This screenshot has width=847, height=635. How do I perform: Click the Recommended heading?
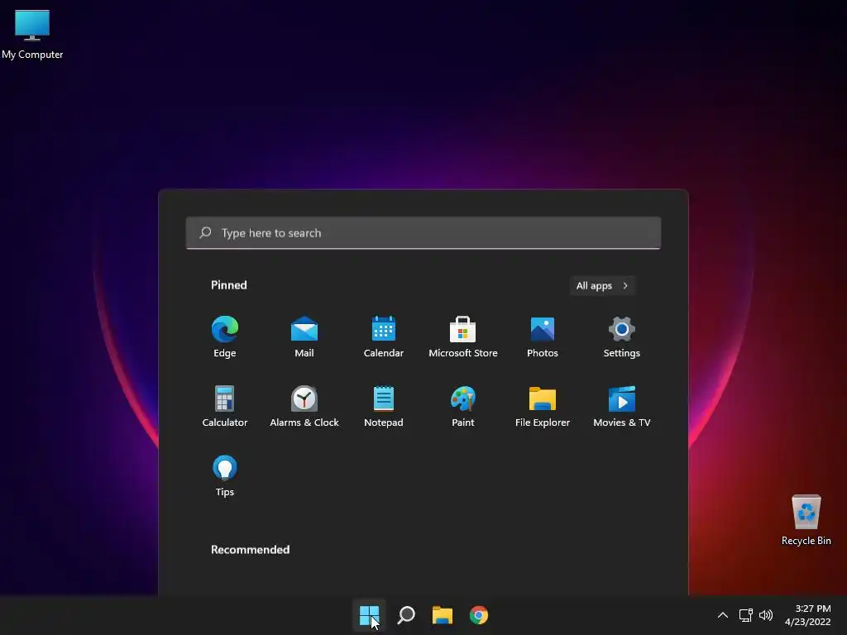point(250,550)
